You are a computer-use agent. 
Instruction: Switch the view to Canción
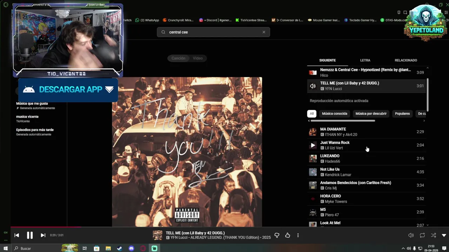tap(178, 58)
